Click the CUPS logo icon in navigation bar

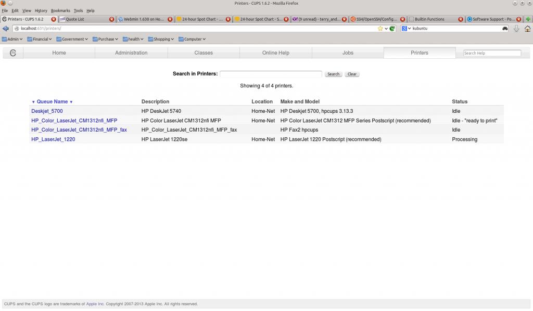13,53
